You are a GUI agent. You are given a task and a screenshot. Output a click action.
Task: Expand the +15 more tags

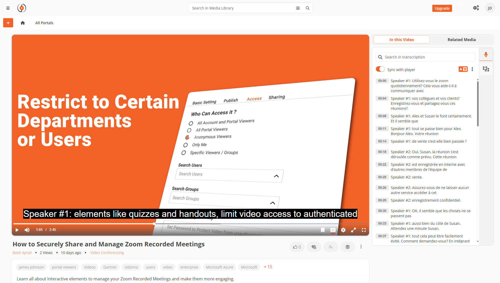(268, 267)
